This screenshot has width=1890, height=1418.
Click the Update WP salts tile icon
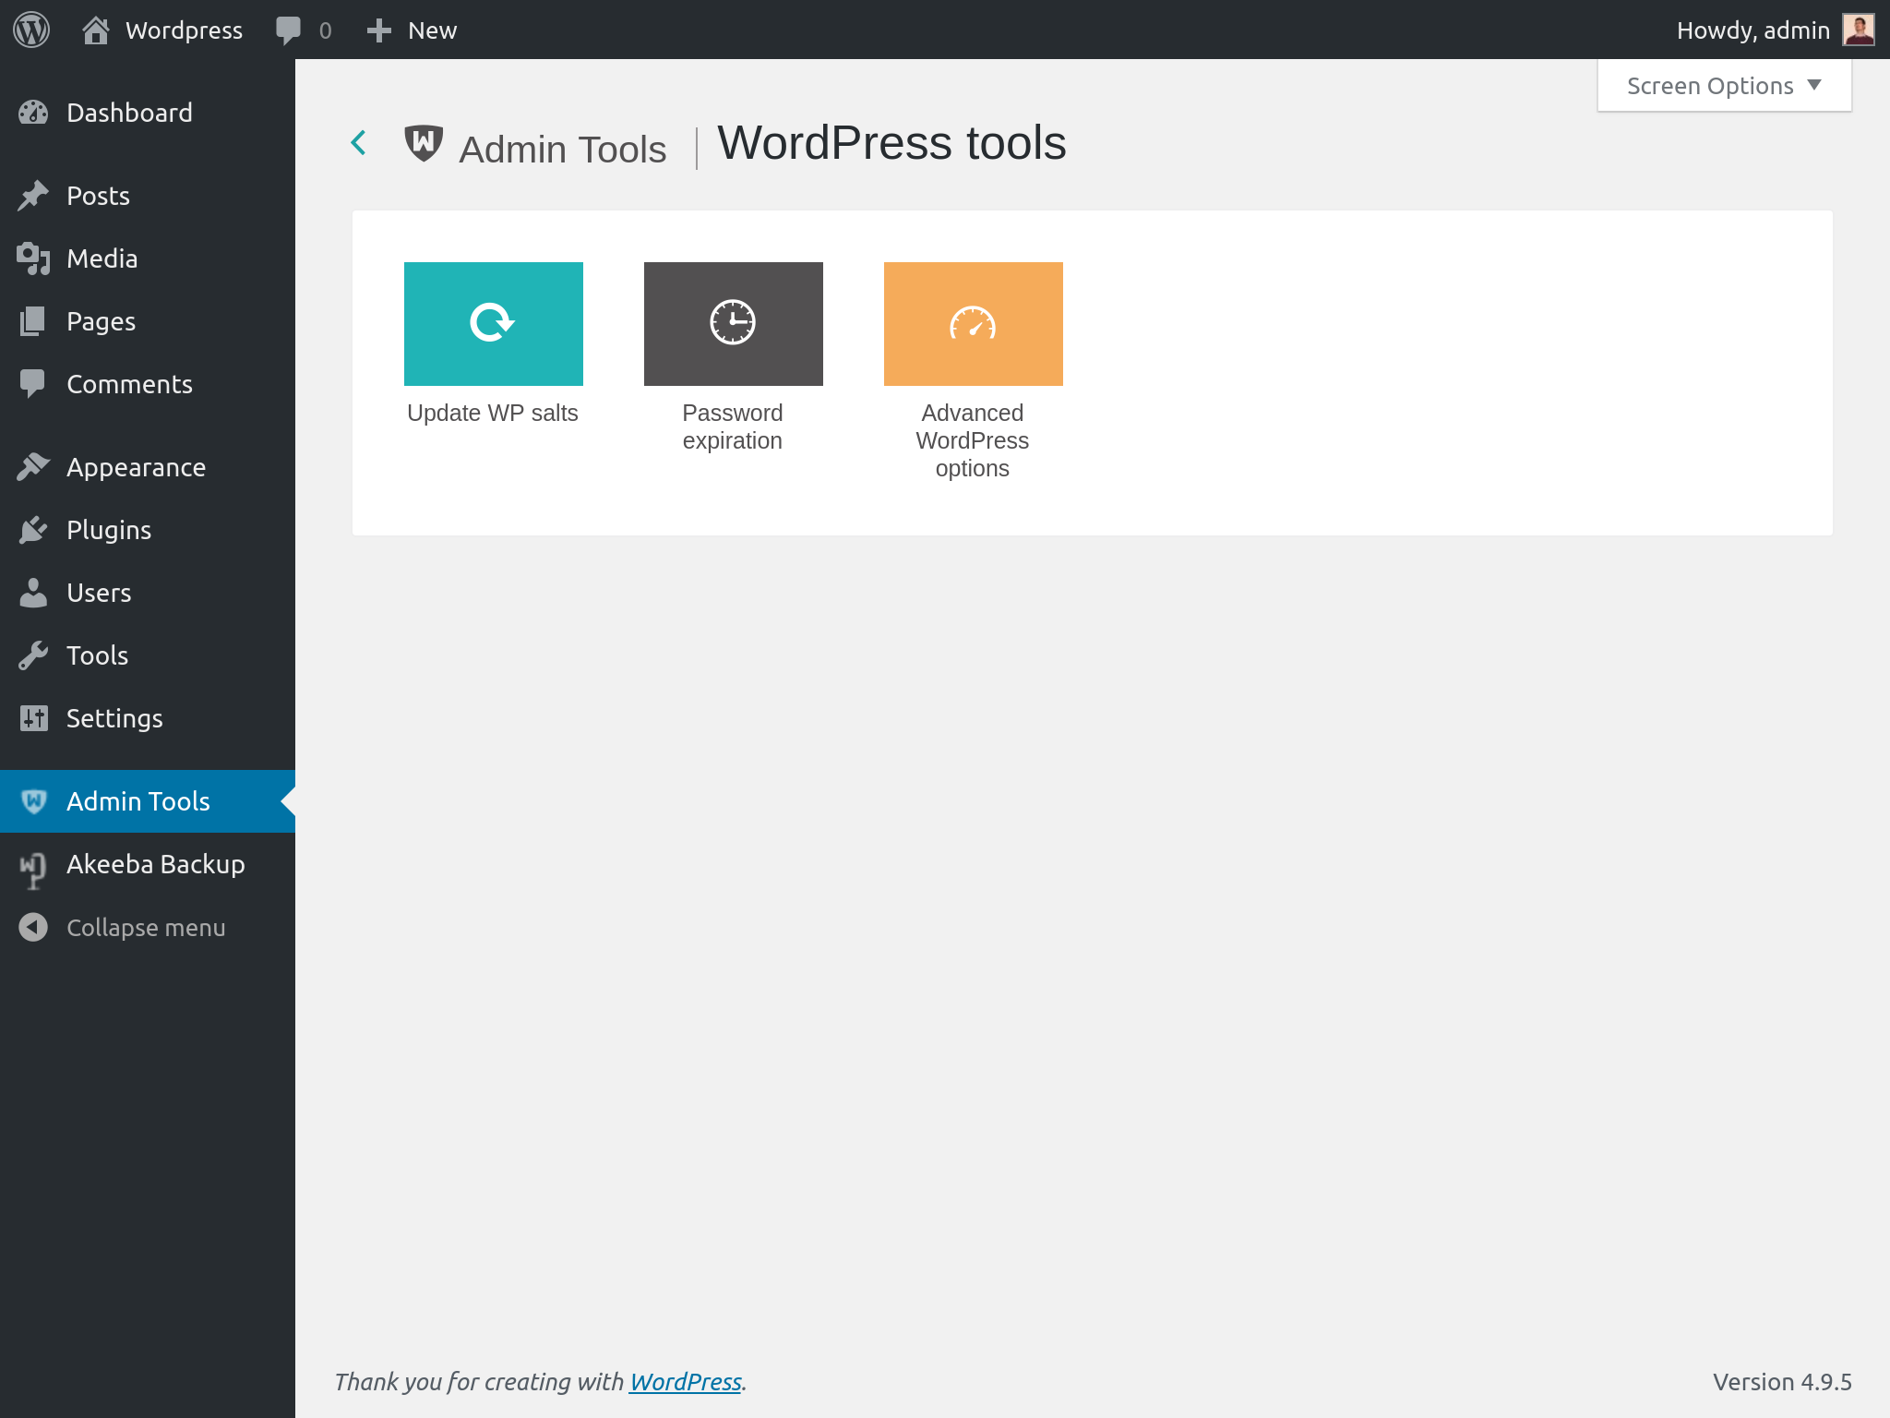[493, 323]
